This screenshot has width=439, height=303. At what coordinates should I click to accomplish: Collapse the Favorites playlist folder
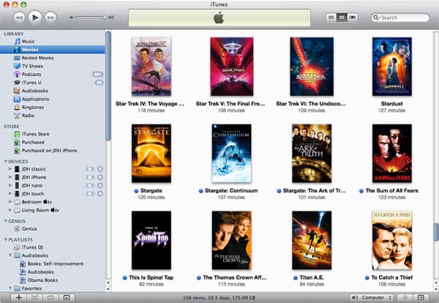(10, 288)
